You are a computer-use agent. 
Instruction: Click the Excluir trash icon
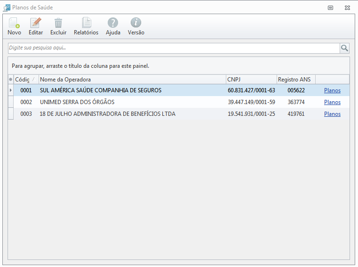(x=58, y=23)
